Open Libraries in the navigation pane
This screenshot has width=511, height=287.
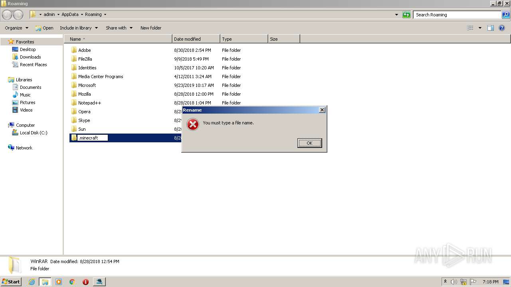coord(24,80)
